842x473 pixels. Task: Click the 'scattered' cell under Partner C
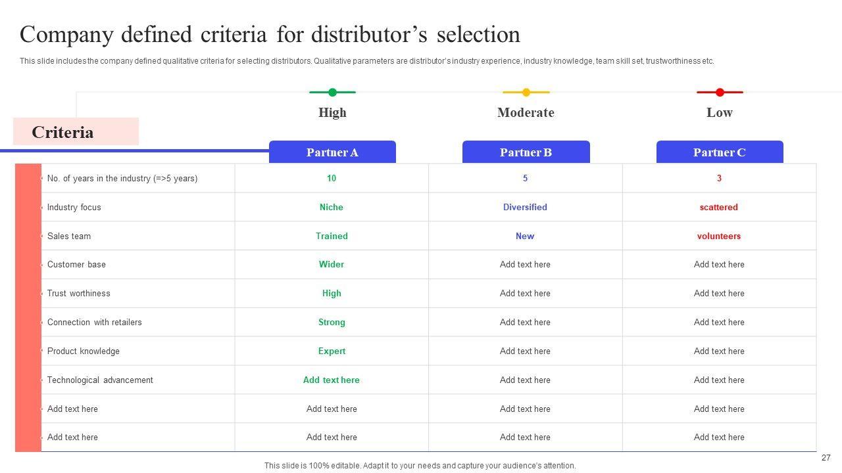pos(718,207)
